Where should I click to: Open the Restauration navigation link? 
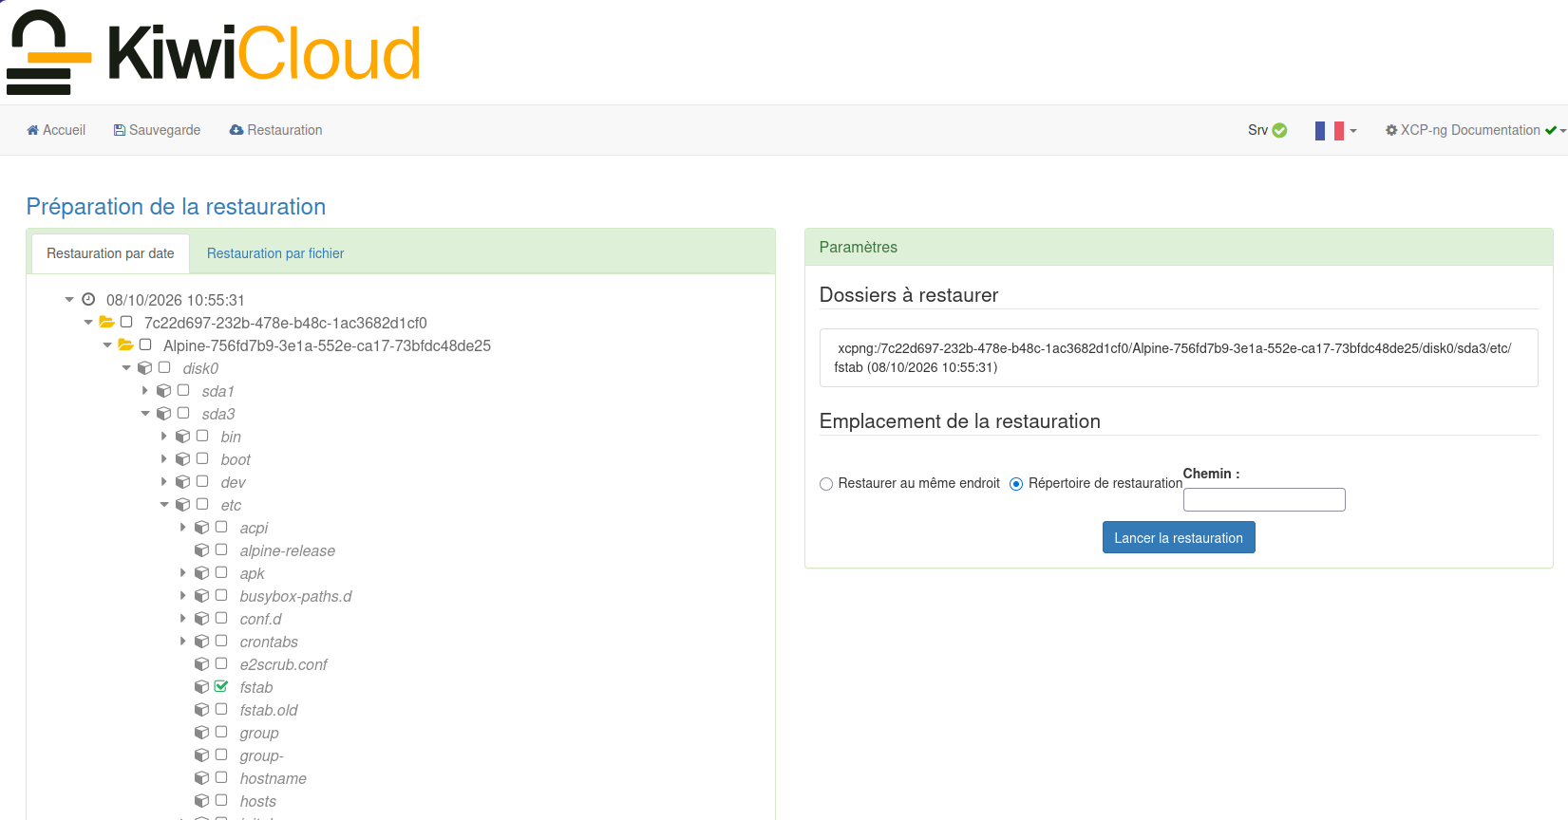(x=275, y=130)
